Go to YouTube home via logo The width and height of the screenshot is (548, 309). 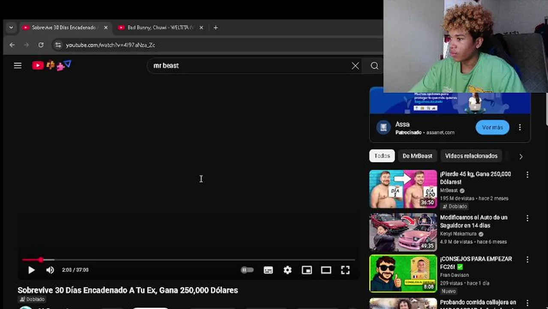pyautogui.click(x=51, y=65)
